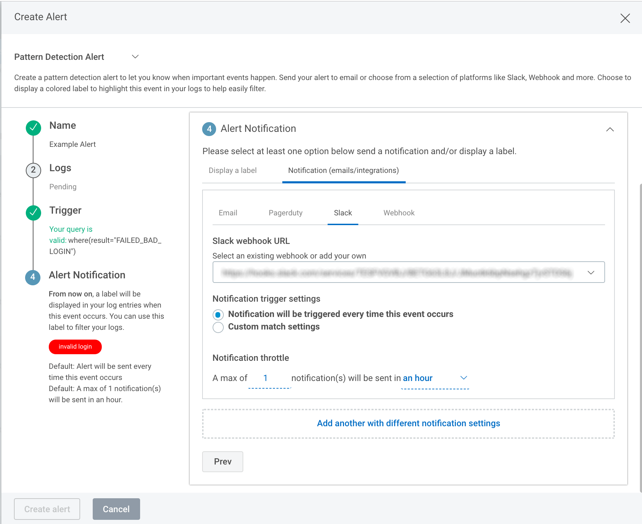Open the Slack webhook URL dropdown
The height and width of the screenshot is (524, 642).
pyautogui.click(x=408, y=272)
